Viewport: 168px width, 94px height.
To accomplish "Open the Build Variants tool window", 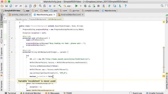I will pos(2,86).
